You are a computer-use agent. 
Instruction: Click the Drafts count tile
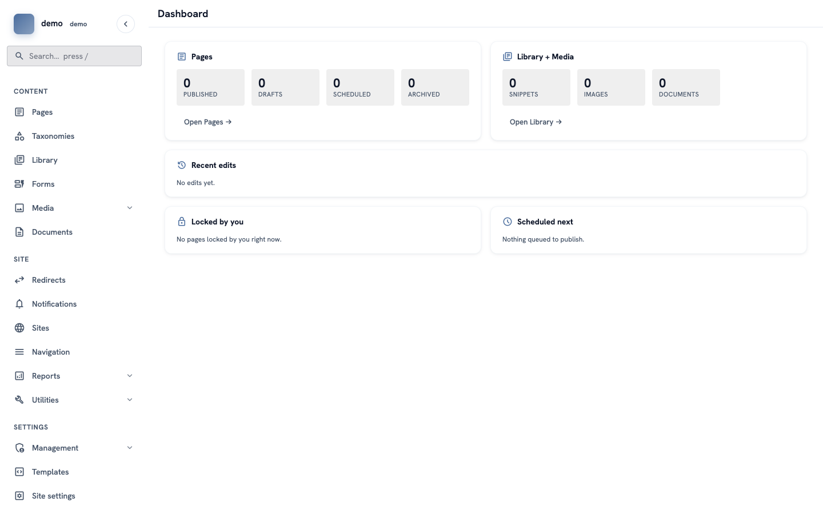pos(285,87)
